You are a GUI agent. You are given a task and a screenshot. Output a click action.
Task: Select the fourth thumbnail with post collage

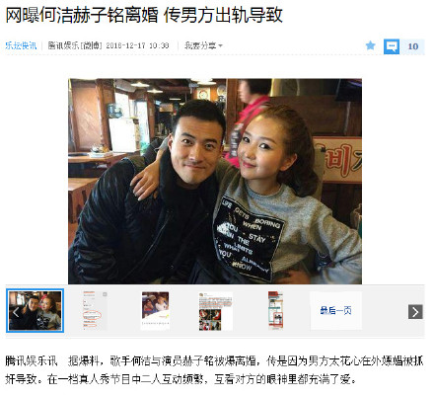point(215,310)
